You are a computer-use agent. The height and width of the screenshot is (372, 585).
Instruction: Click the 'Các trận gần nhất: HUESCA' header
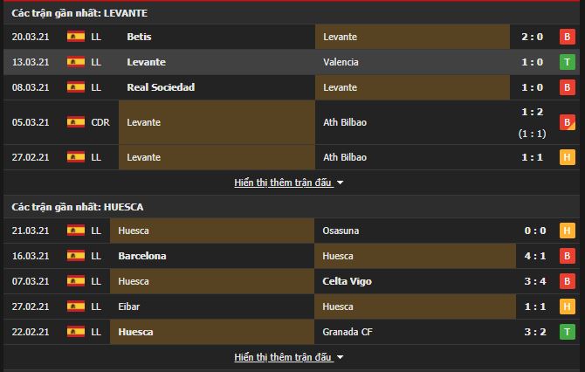(77, 207)
